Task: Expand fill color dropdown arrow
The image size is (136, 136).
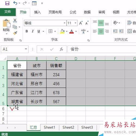Action: click(x=67, y=31)
